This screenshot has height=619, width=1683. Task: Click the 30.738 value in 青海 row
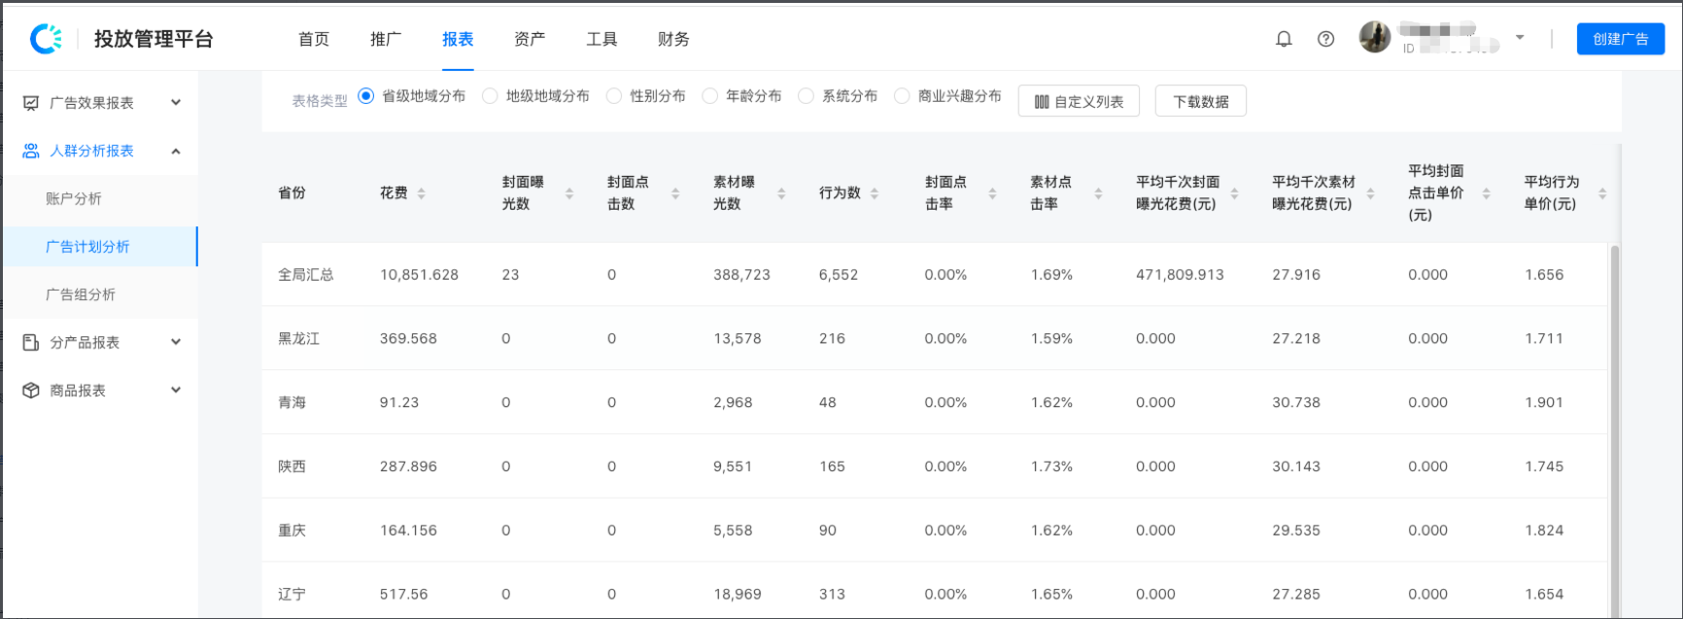pyautogui.click(x=1296, y=402)
